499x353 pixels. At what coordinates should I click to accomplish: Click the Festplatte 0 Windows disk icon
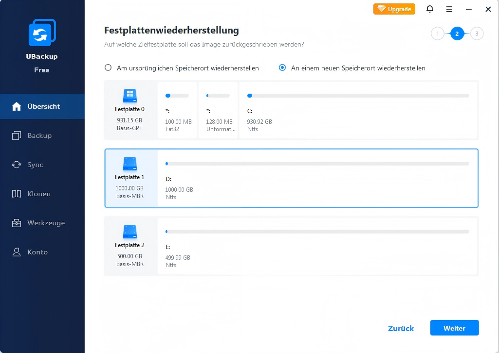pos(129,95)
